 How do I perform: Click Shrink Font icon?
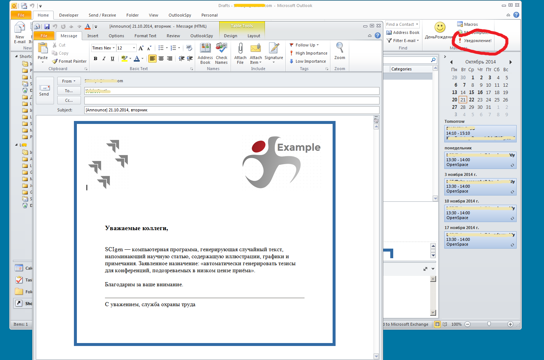pyautogui.click(x=149, y=48)
